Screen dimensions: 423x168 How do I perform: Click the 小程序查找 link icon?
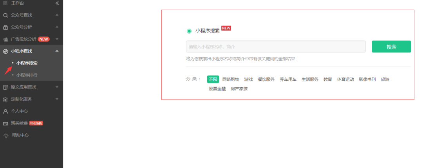[x=5, y=51]
